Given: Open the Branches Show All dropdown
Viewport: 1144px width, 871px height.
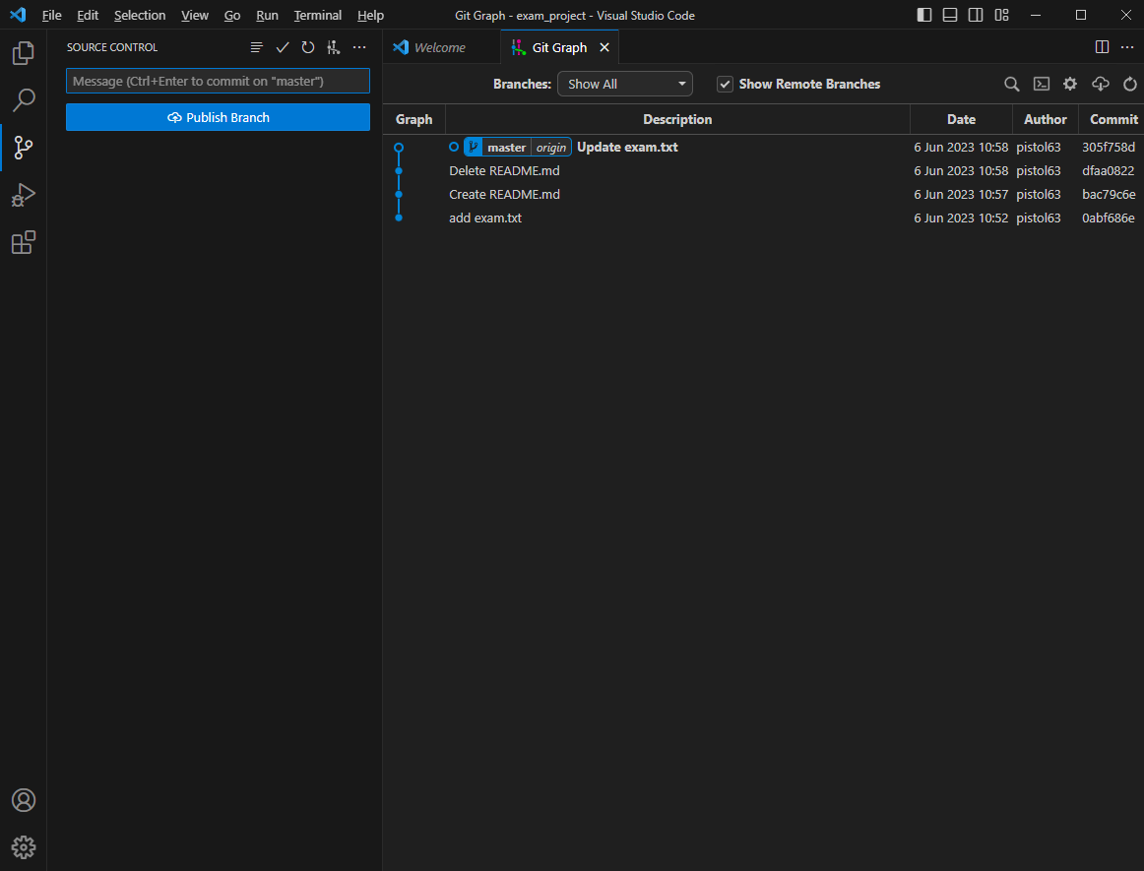Looking at the screenshot, I should tap(624, 84).
